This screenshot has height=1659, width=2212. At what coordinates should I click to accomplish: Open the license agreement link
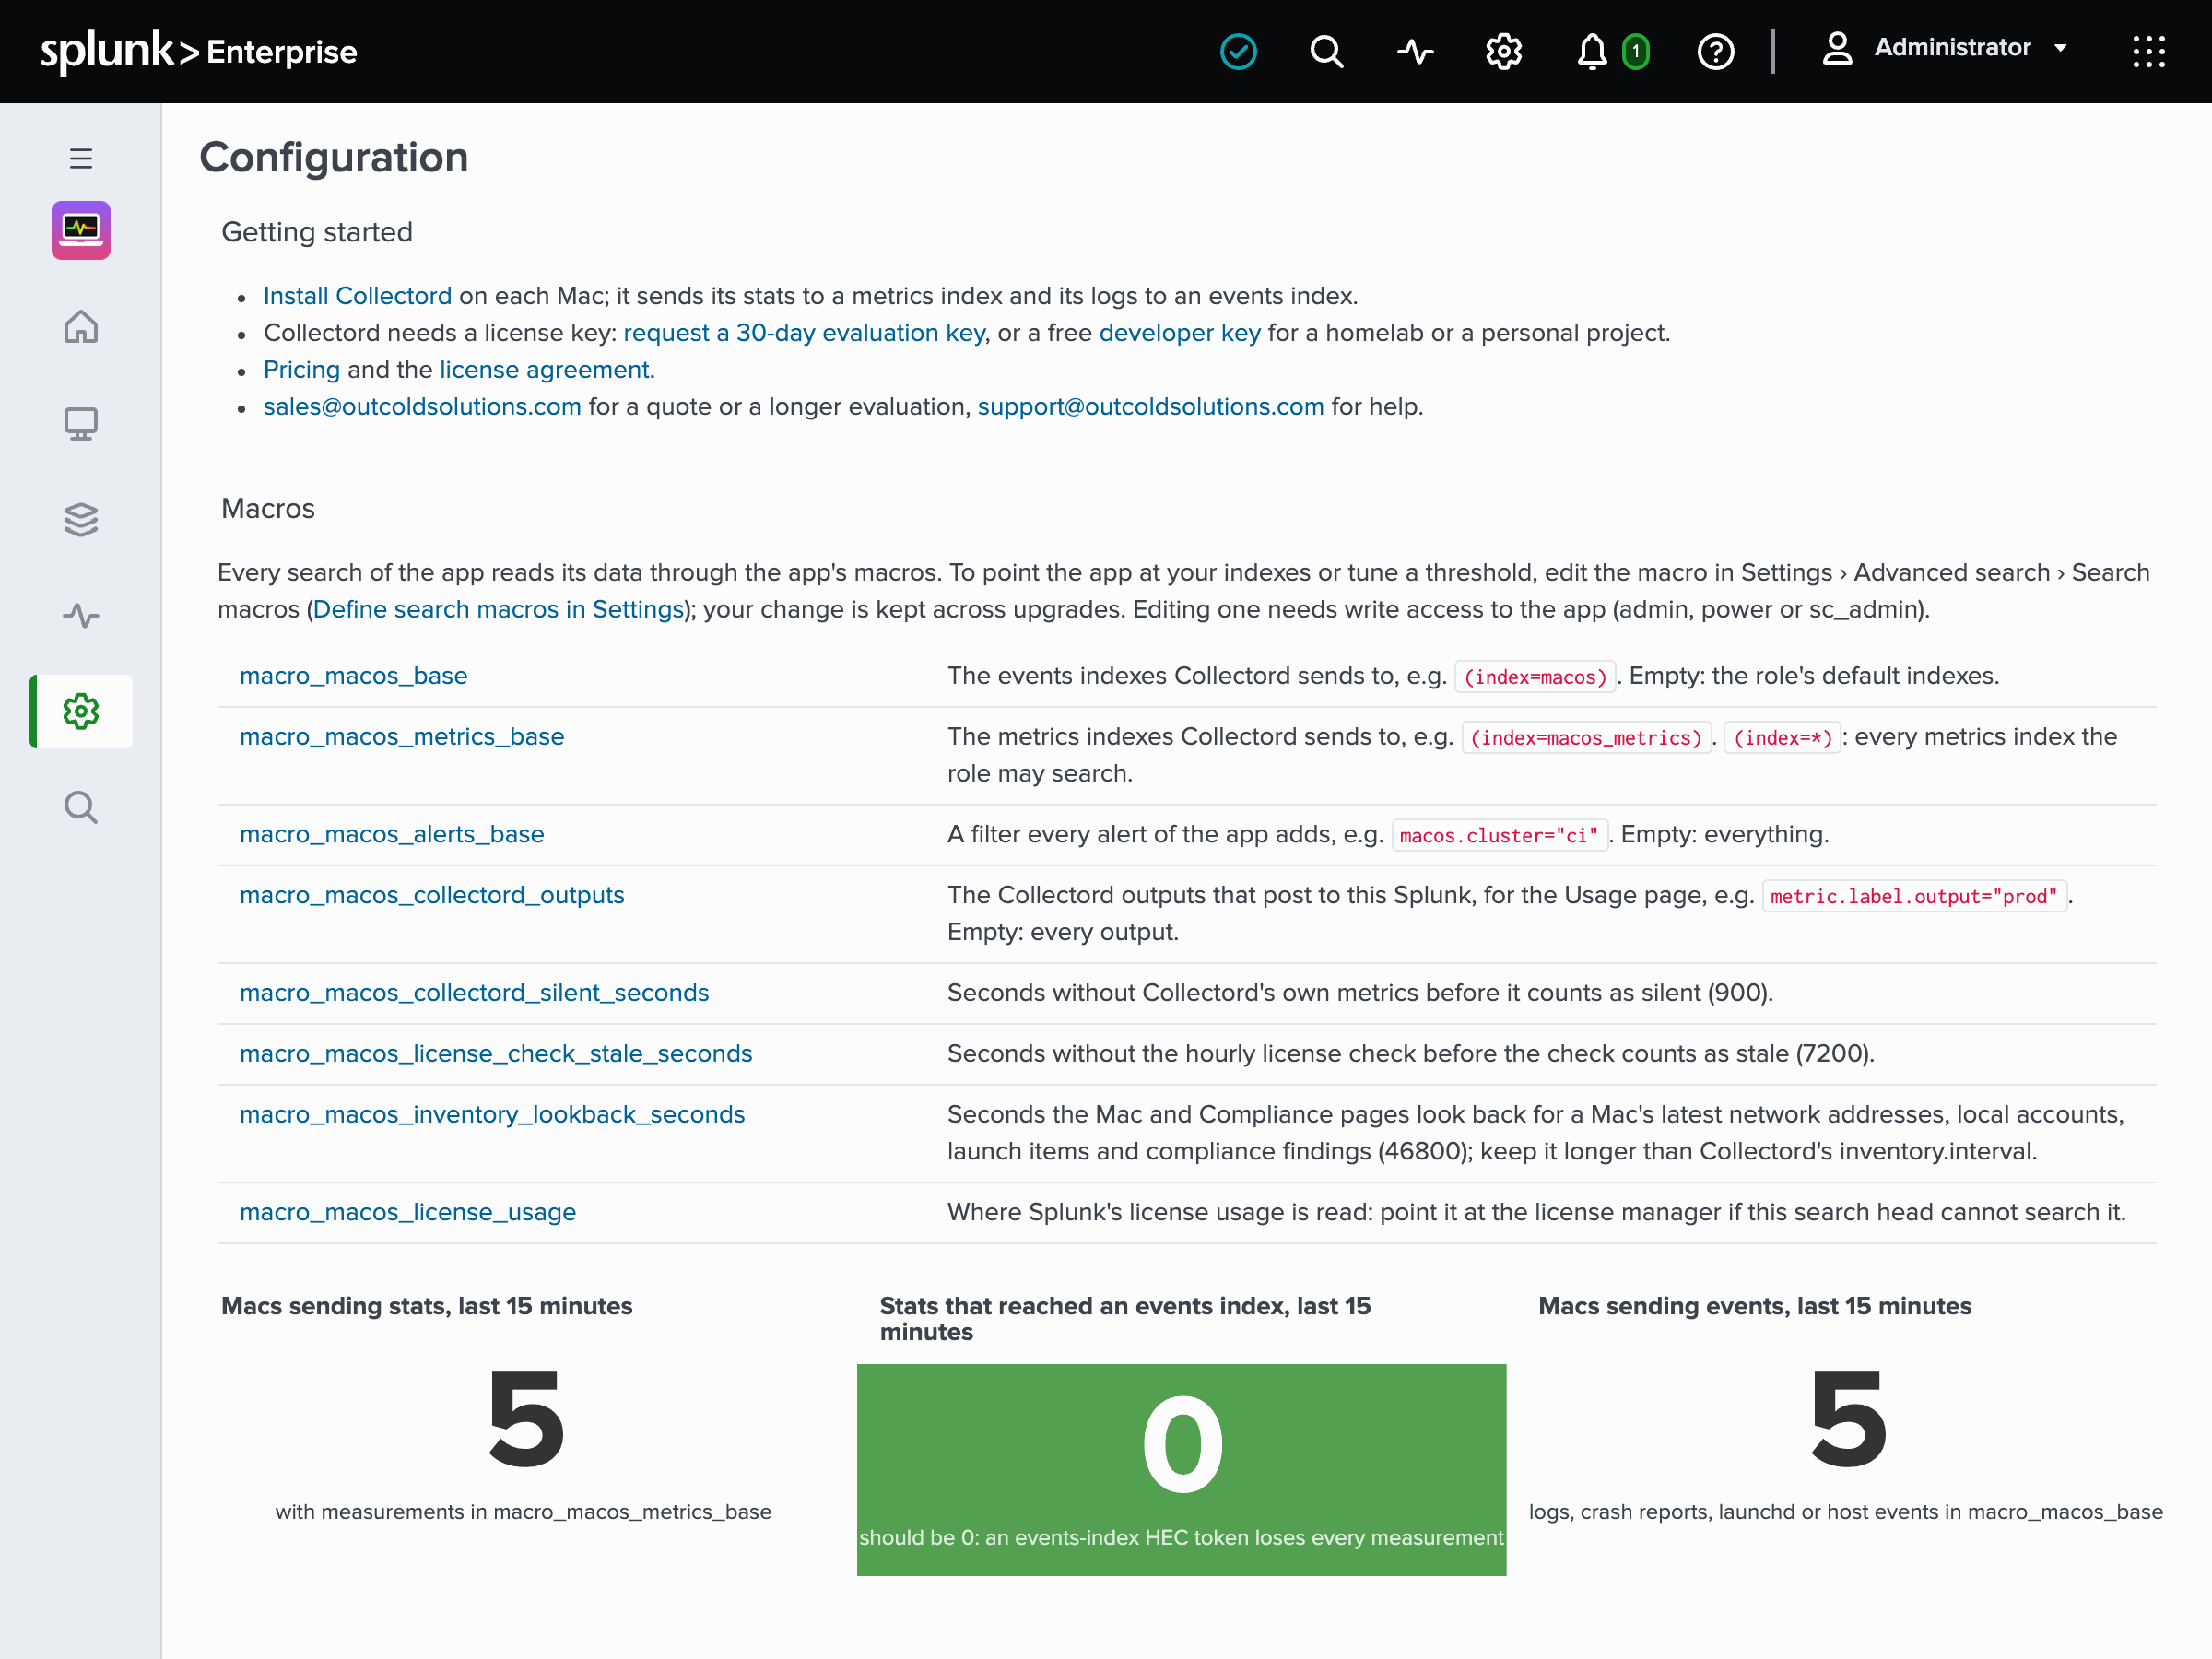[x=545, y=370]
